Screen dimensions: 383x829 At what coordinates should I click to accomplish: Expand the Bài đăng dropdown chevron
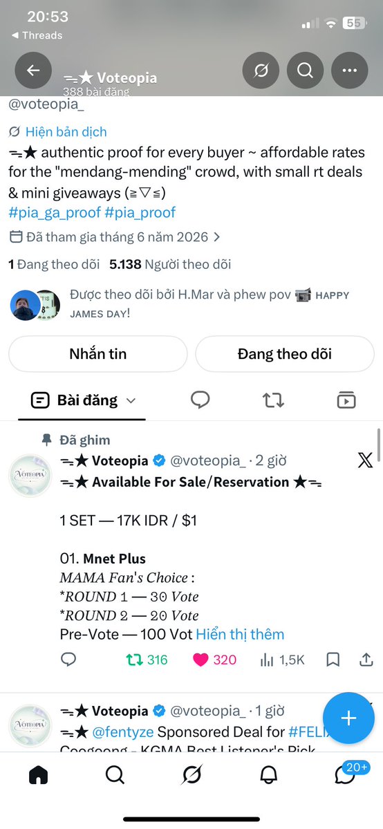[x=131, y=401]
